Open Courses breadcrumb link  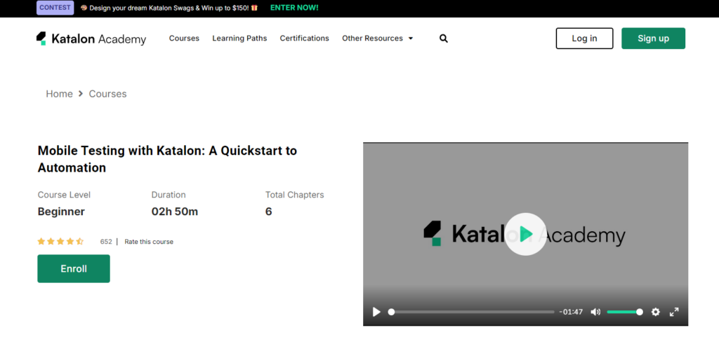point(107,94)
